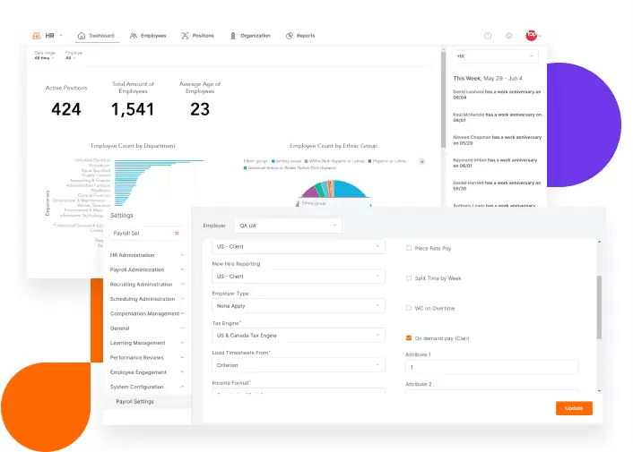
Task: Open the Employer Type dropdown
Action: 297,304
